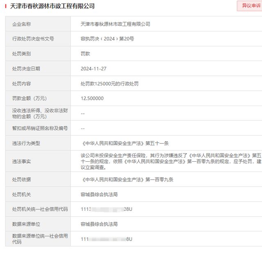Select 容城县综合执法局 in 处罚机关 row
The width and height of the screenshot is (262, 253).
coord(99,194)
